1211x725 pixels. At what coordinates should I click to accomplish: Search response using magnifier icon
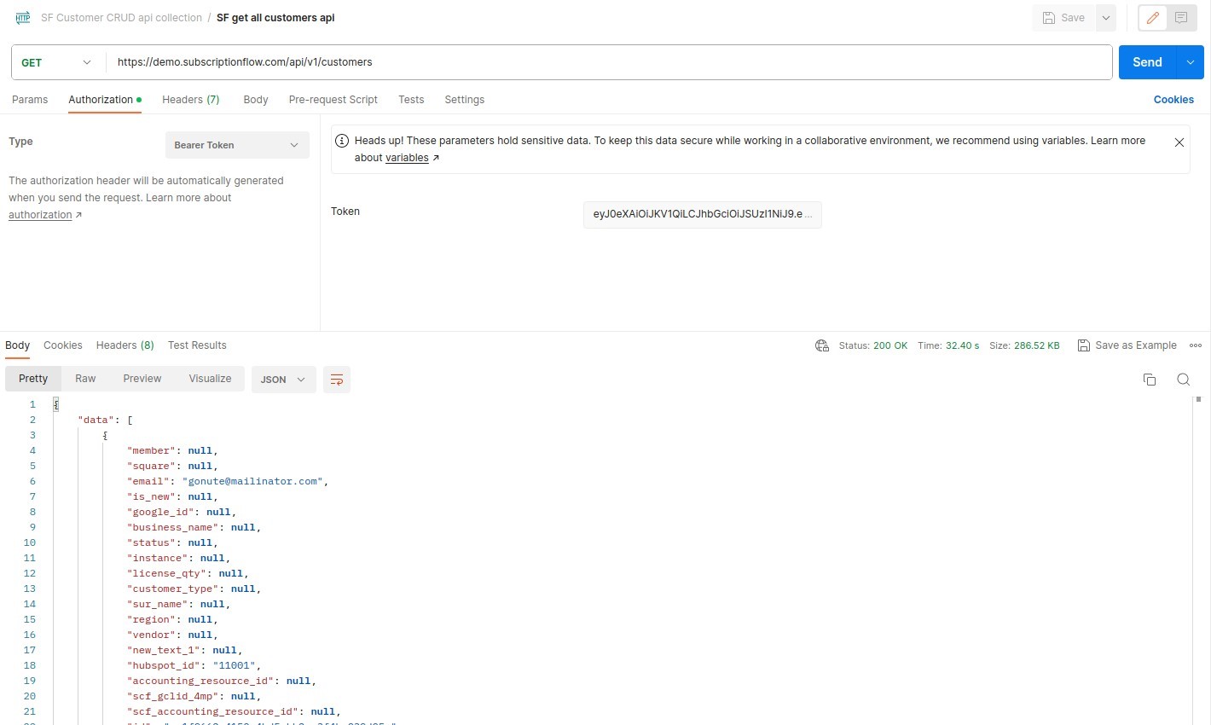(1184, 380)
